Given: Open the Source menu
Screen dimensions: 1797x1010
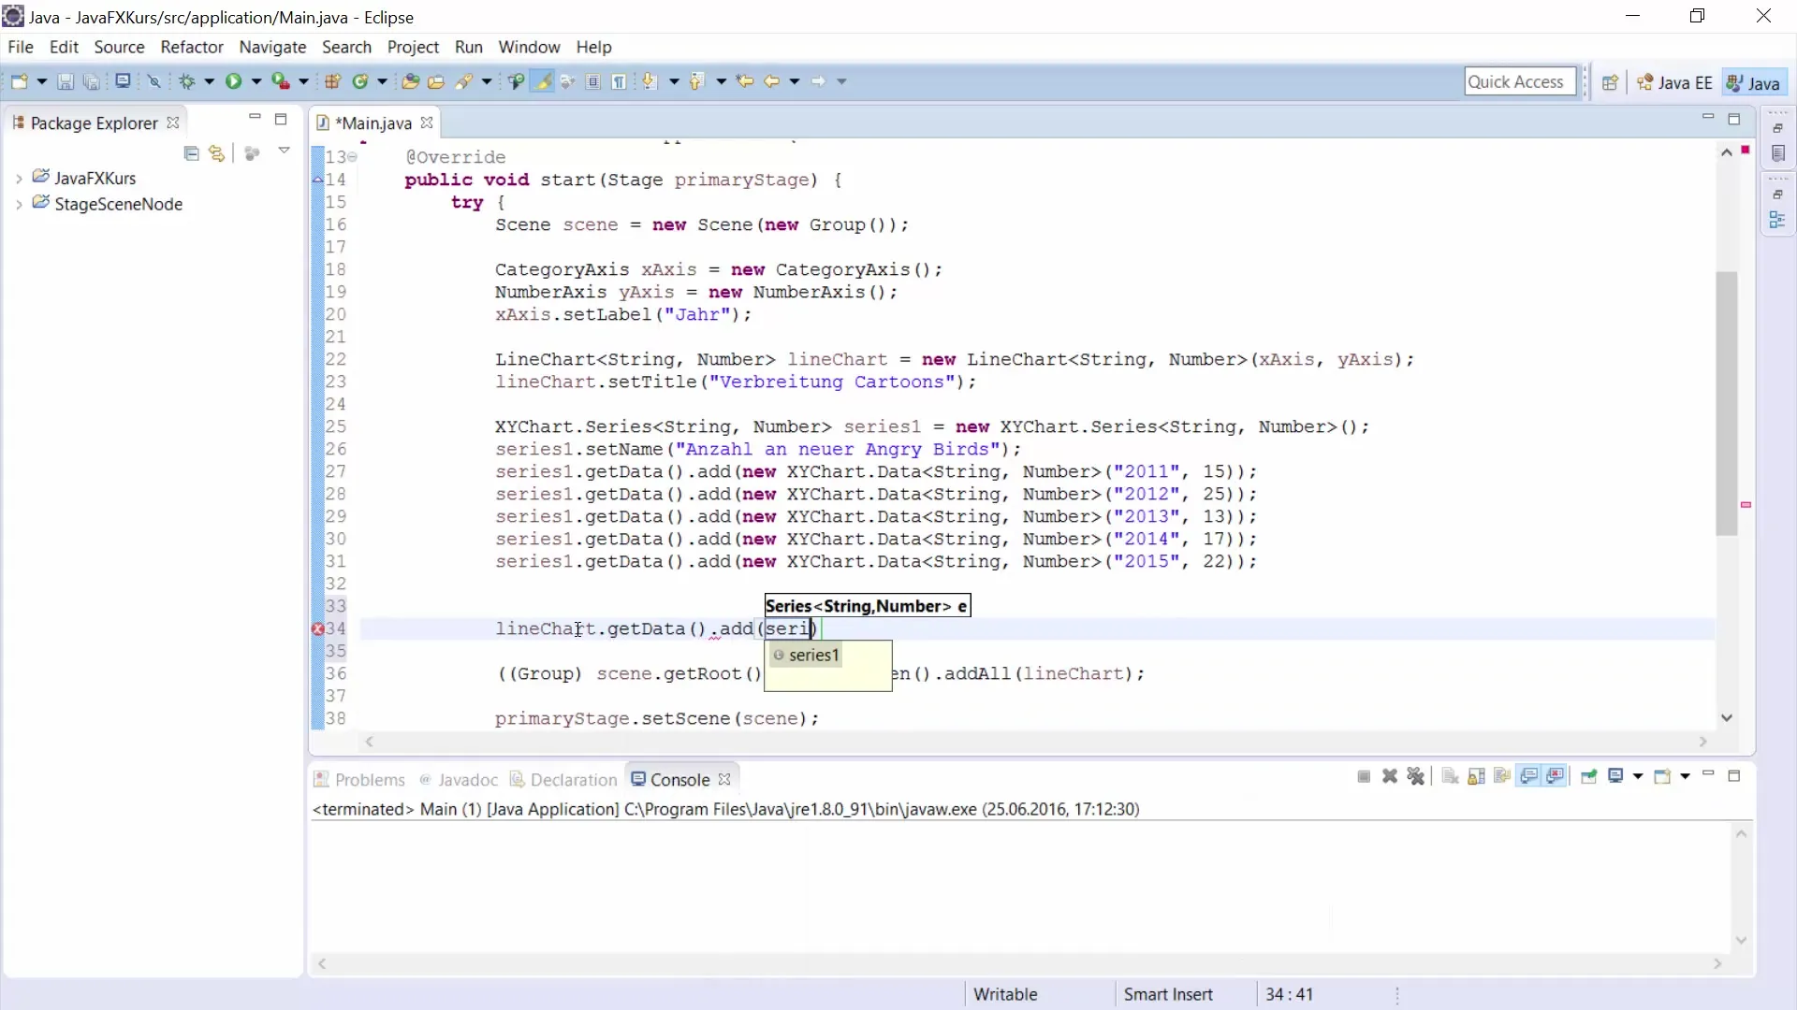Looking at the screenshot, I should 119,47.
